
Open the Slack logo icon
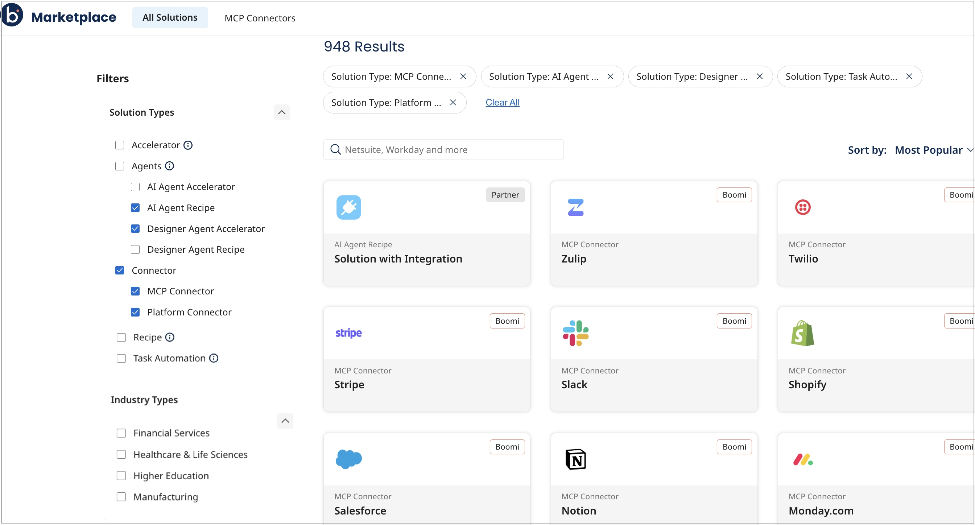click(575, 333)
